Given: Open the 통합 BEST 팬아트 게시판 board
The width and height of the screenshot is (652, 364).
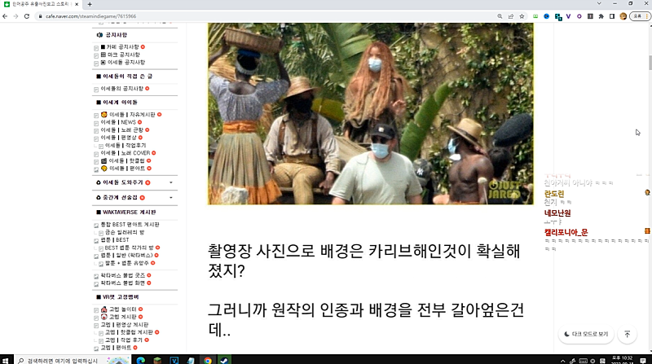Looking at the screenshot, I should click(130, 225).
